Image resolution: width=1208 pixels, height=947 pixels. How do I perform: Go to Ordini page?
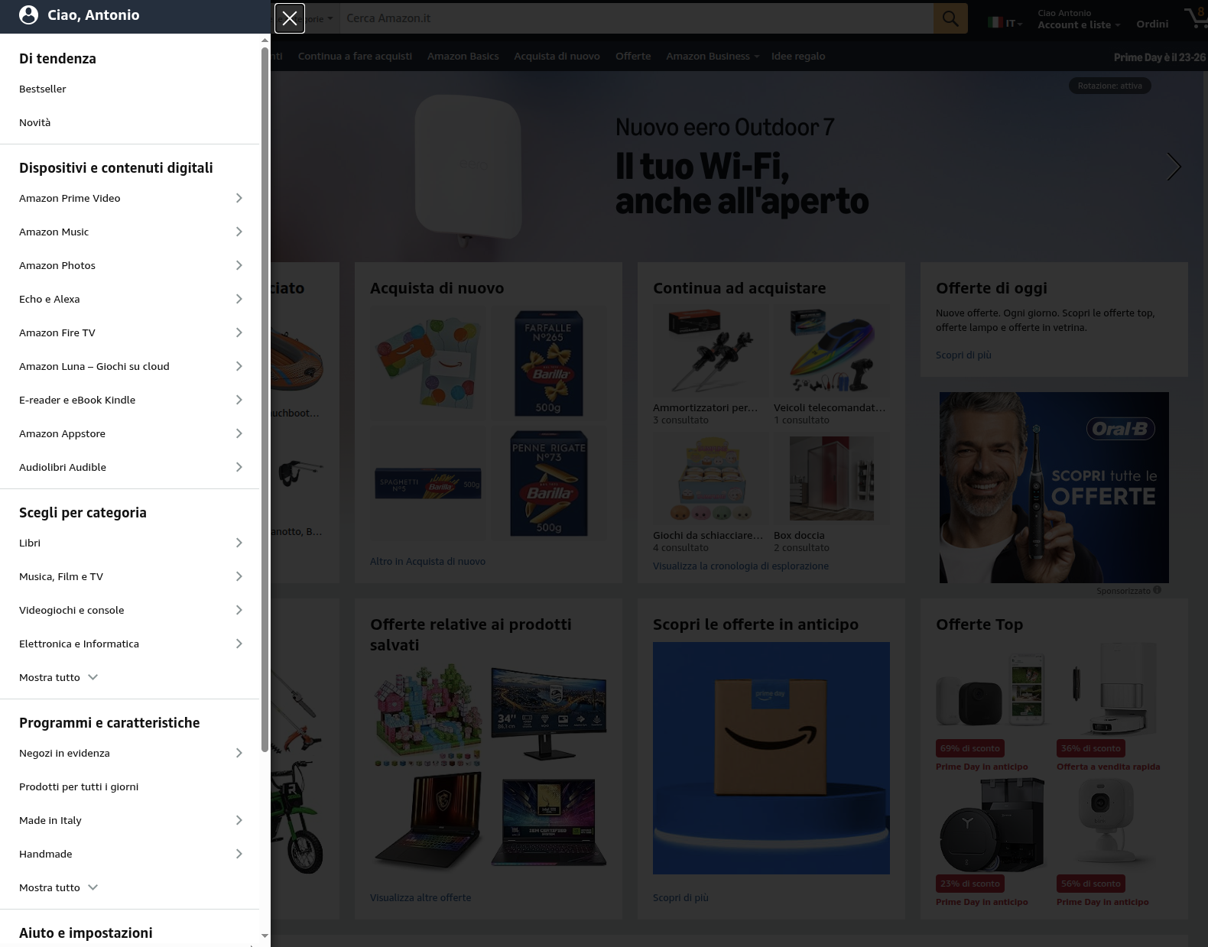click(x=1152, y=24)
